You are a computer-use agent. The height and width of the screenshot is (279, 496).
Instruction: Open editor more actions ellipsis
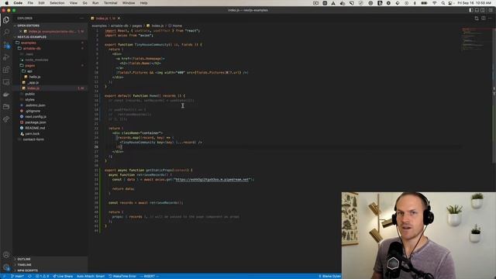[490, 19]
